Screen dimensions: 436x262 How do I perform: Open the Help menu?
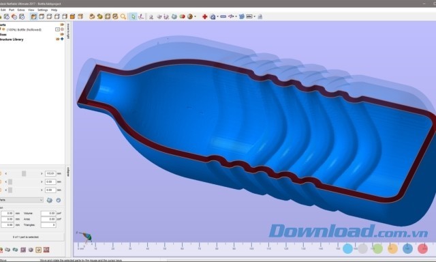tap(54, 10)
